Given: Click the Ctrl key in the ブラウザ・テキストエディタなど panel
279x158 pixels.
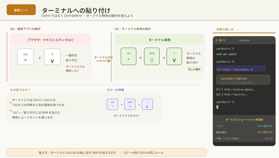Looking at the screenshot, I should tap(25, 57).
